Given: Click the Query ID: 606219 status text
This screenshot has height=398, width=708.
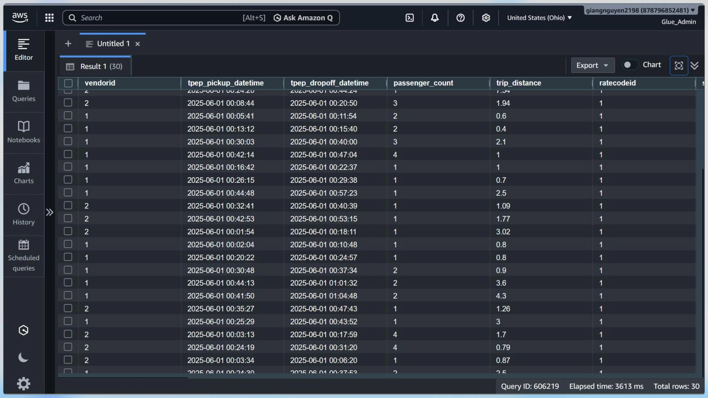Looking at the screenshot, I should (x=530, y=386).
